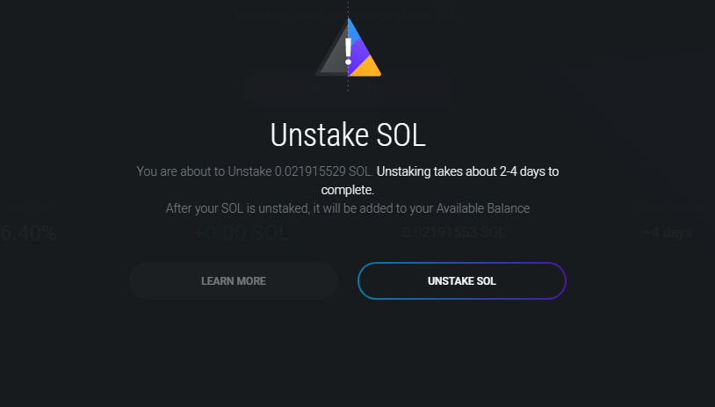
Task: Click the "Unstake SOL" dialog heading
Action: click(x=348, y=135)
